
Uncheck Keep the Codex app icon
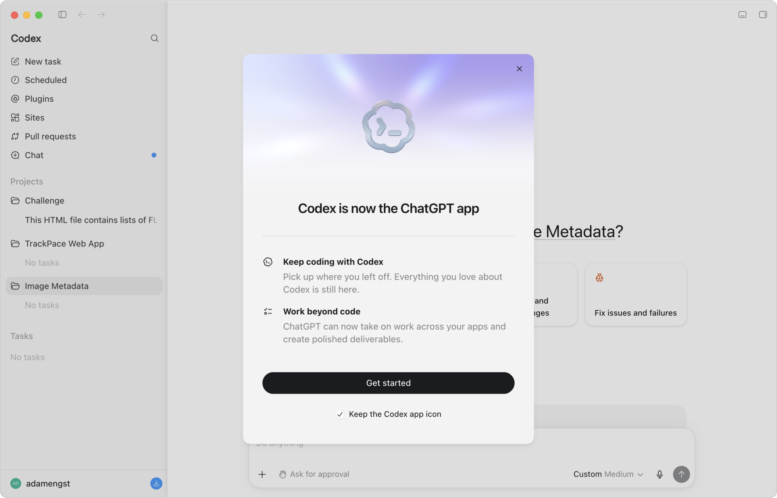[340, 414]
